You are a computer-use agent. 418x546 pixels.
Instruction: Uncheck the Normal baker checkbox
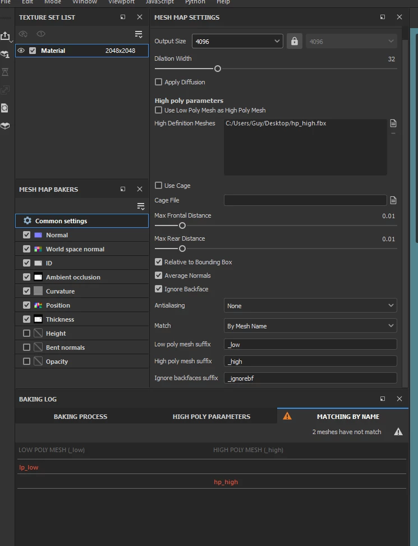pos(26,235)
